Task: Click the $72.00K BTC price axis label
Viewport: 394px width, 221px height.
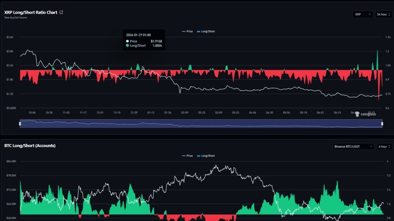Action: coord(11,189)
